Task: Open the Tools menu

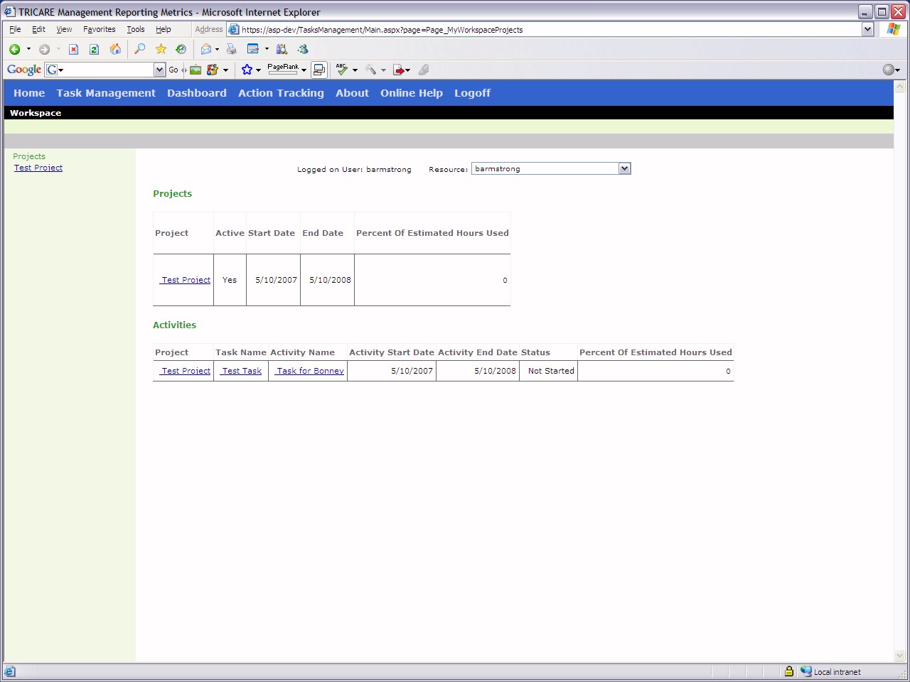Action: pos(135,29)
